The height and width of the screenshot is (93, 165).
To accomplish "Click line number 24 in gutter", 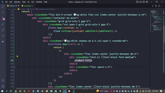I will tap(12, 15).
